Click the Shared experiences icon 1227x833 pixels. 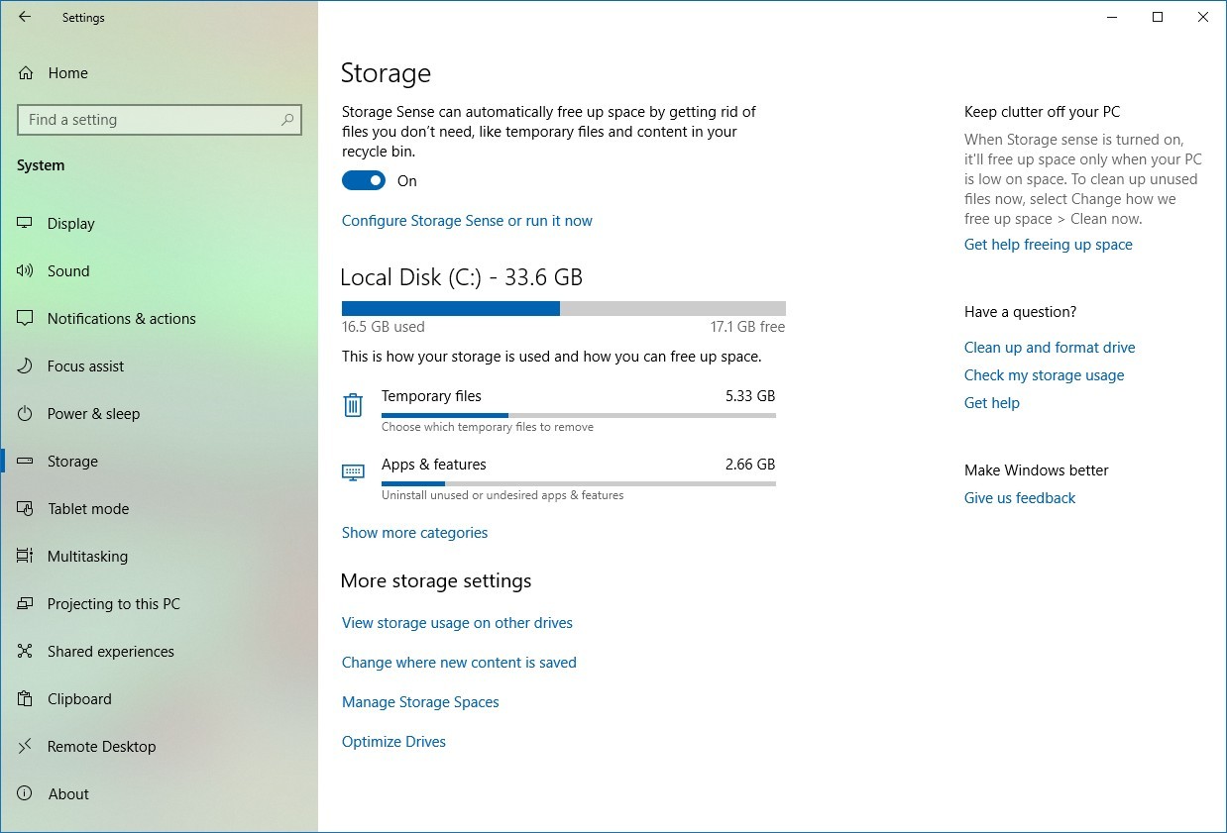(x=25, y=652)
